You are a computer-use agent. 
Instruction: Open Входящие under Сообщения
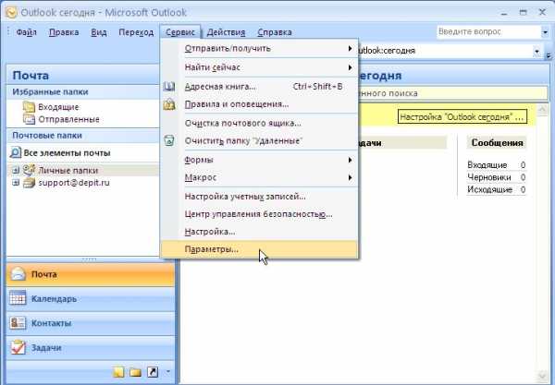pos(487,165)
